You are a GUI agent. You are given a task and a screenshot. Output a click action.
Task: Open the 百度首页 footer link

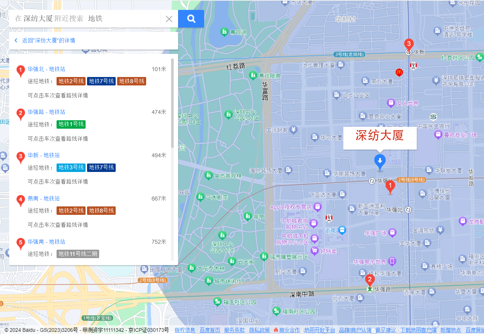pyautogui.click(x=210, y=330)
